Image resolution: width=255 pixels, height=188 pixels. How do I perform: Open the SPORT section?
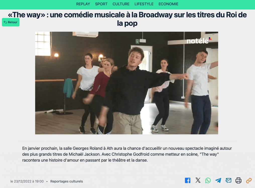tap(101, 4)
